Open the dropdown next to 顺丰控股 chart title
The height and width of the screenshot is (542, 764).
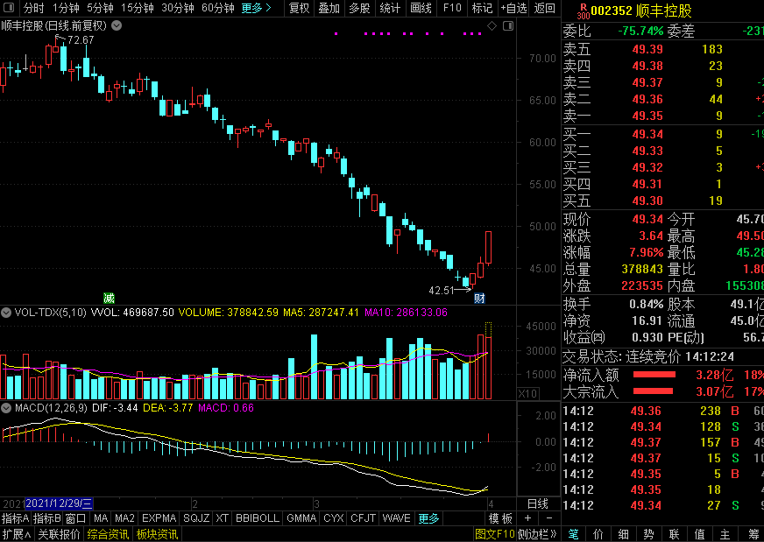click(x=117, y=25)
